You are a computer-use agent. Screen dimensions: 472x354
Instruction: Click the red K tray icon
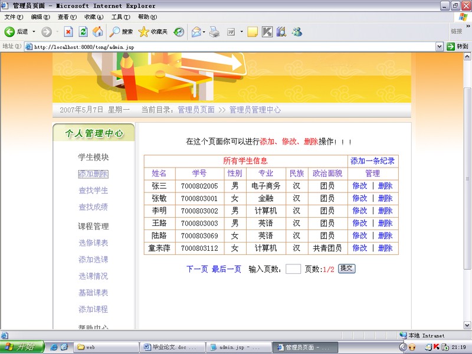(436, 347)
